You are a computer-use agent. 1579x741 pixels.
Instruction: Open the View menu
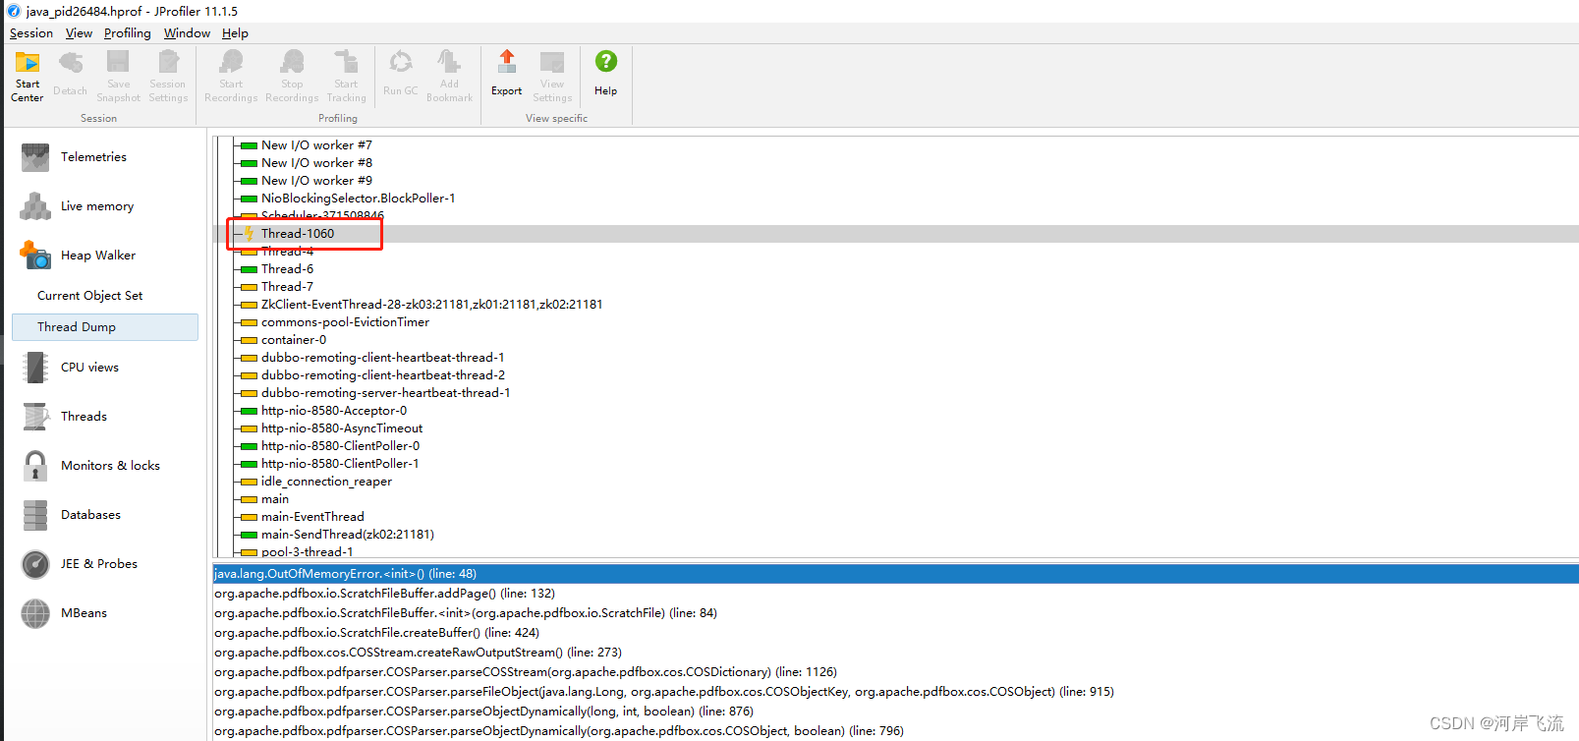79,33
